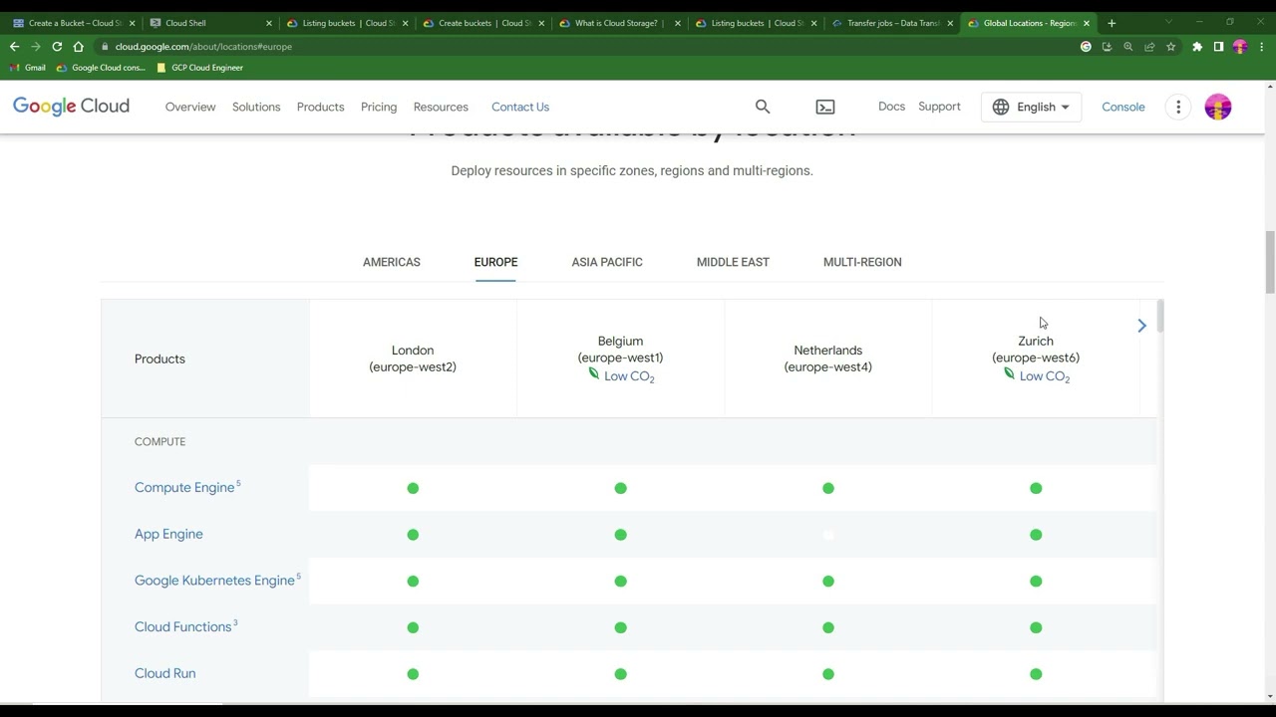Open the Overview menu item
Image resolution: width=1276 pixels, height=717 pixels.
[x=190, y=107]
